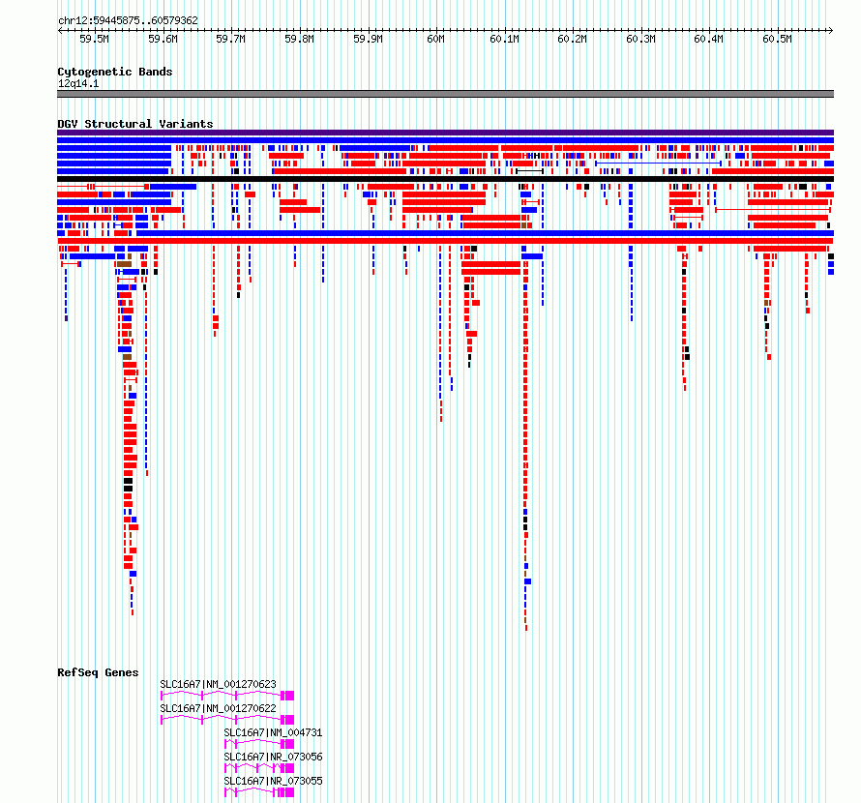Select the NR_073056 transcript glyph

(x=259, y=768)
